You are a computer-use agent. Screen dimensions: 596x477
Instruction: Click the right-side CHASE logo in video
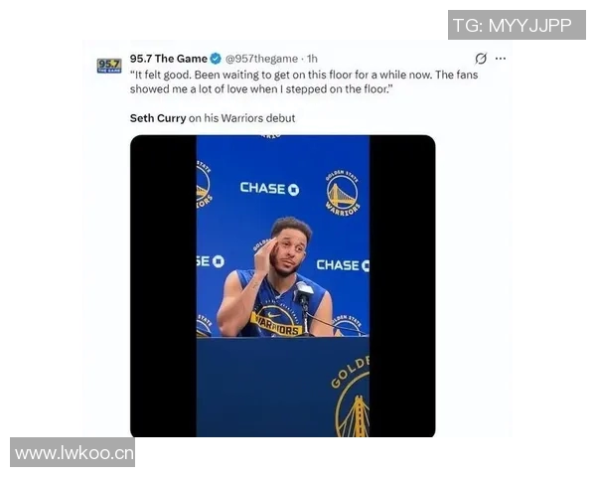(343, 265)
